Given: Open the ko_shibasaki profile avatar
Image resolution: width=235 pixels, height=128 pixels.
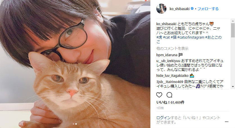Looking at the screenshot, I should coord(161,9).
